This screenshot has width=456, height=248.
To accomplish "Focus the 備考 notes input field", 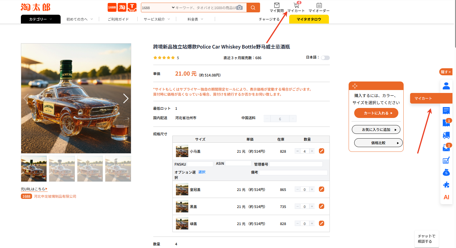I will (x=293, y=172).
